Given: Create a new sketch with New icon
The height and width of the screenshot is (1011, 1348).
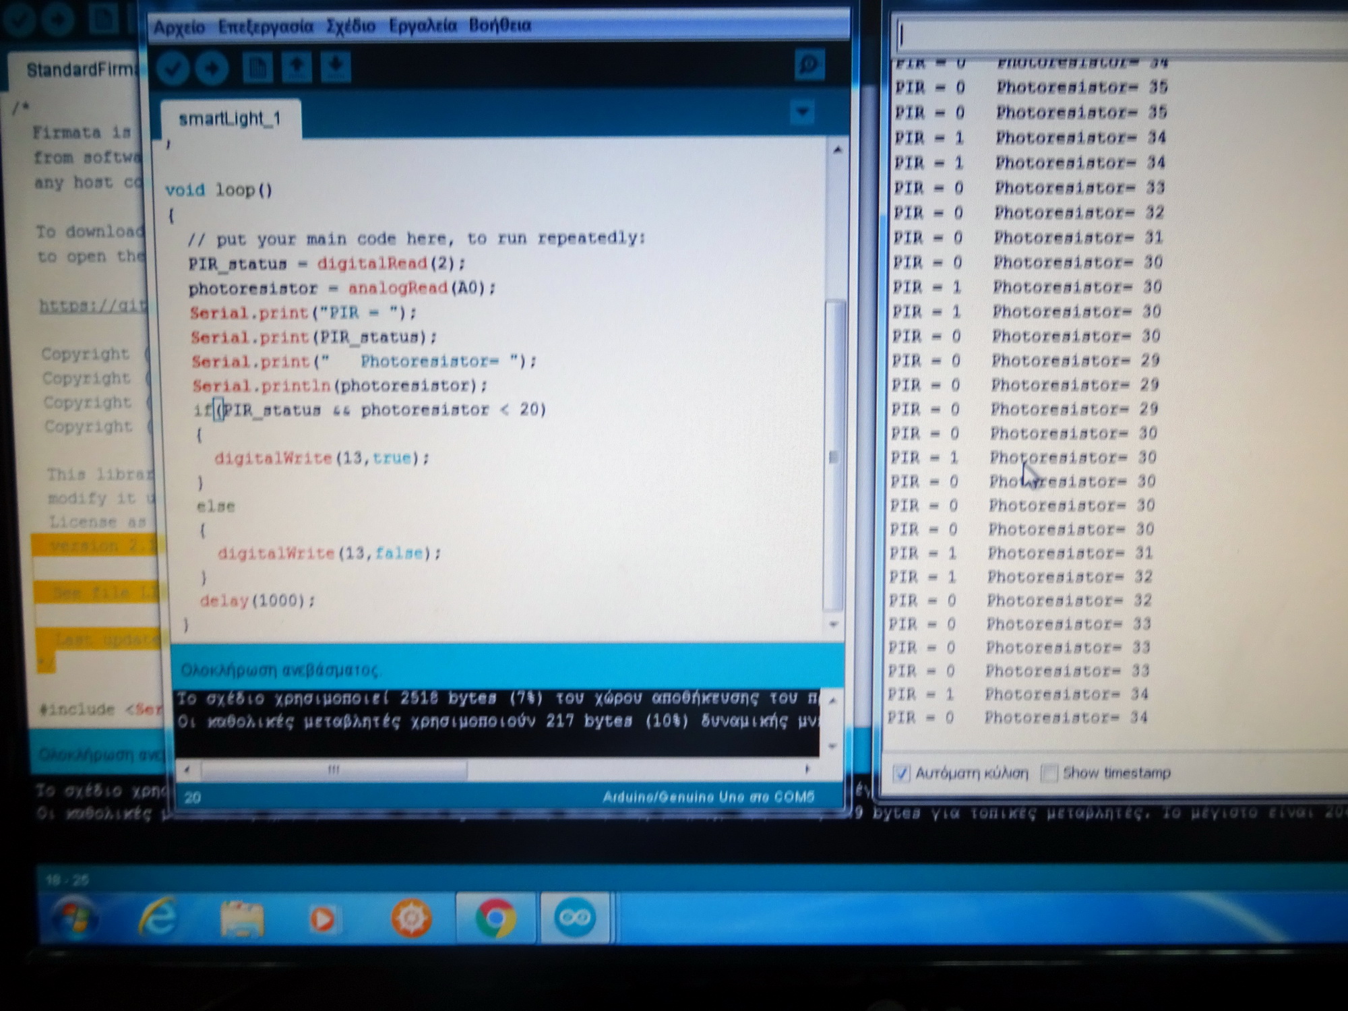Looking at the screenshot, I should point(257,67).
